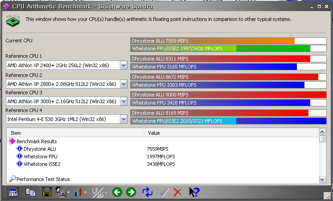The width and height of the screenshot is (333, 201).
Task: Click Dhrystone ALU 9000 MIPS red bar
Action: point(228,95)
